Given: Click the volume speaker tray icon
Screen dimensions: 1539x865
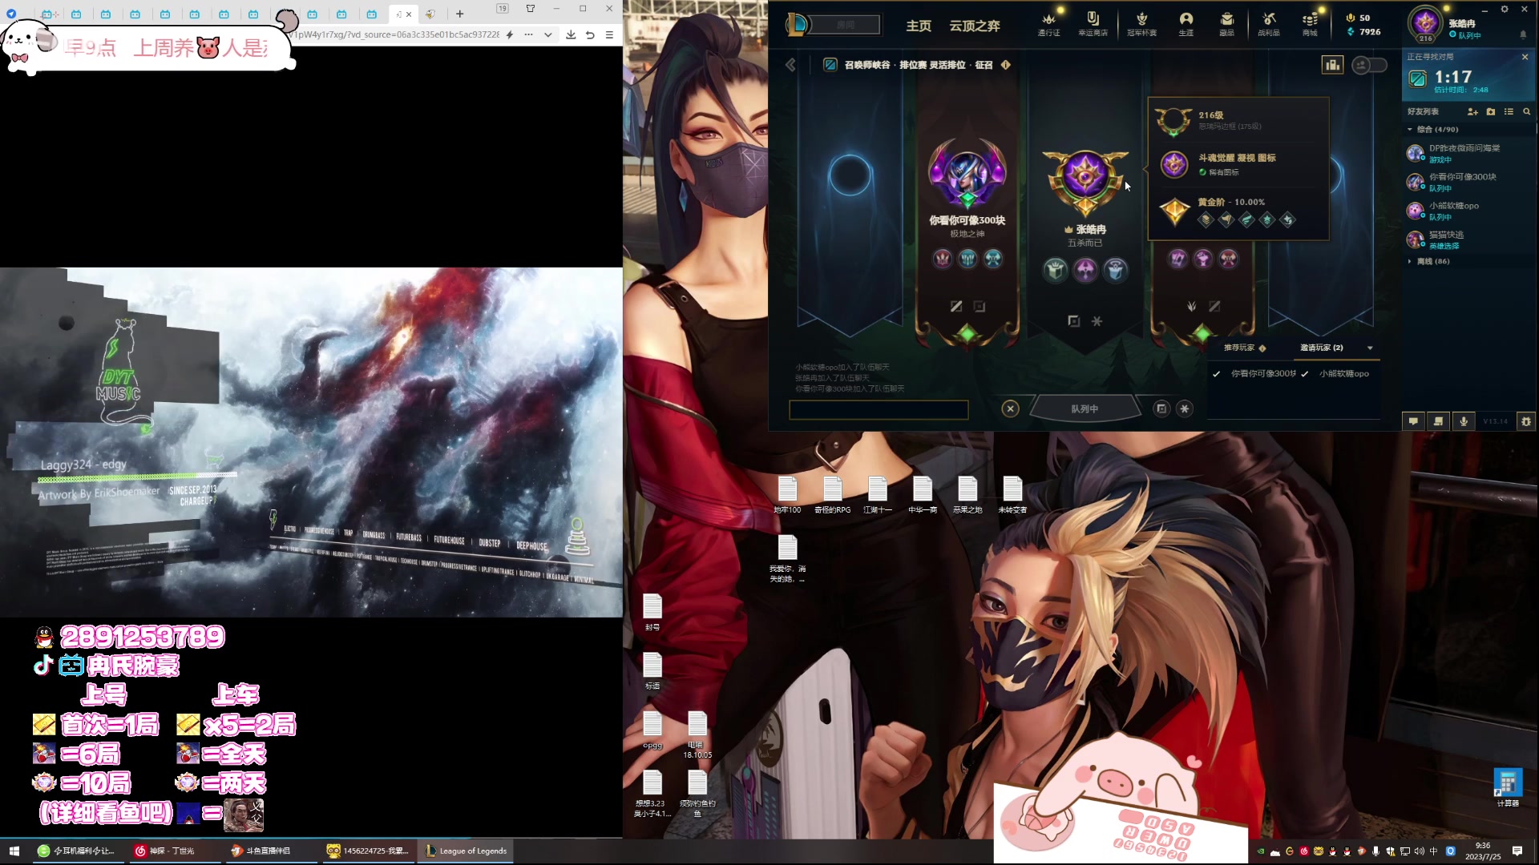Looking at the screenshot, I should pos(1420,851).
